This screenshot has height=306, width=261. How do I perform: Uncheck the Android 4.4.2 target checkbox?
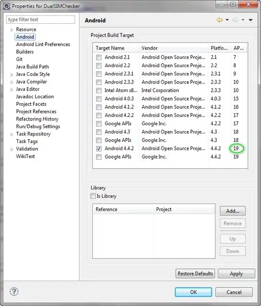99,148
